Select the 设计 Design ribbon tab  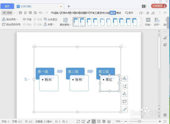[x=113, y=13]
